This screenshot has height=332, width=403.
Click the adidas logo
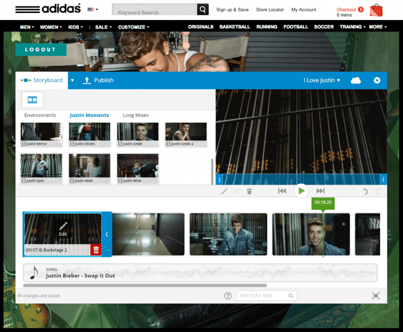point(48,9)
